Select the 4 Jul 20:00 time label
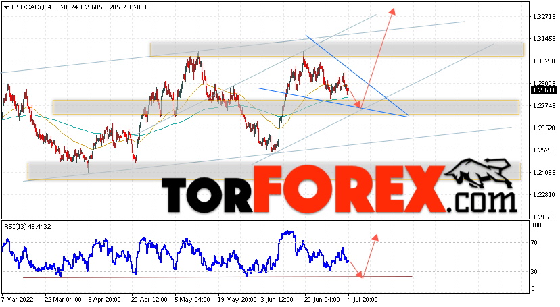Image resolution: width=560 pixels, height=307 pixels. click(363, 299)
